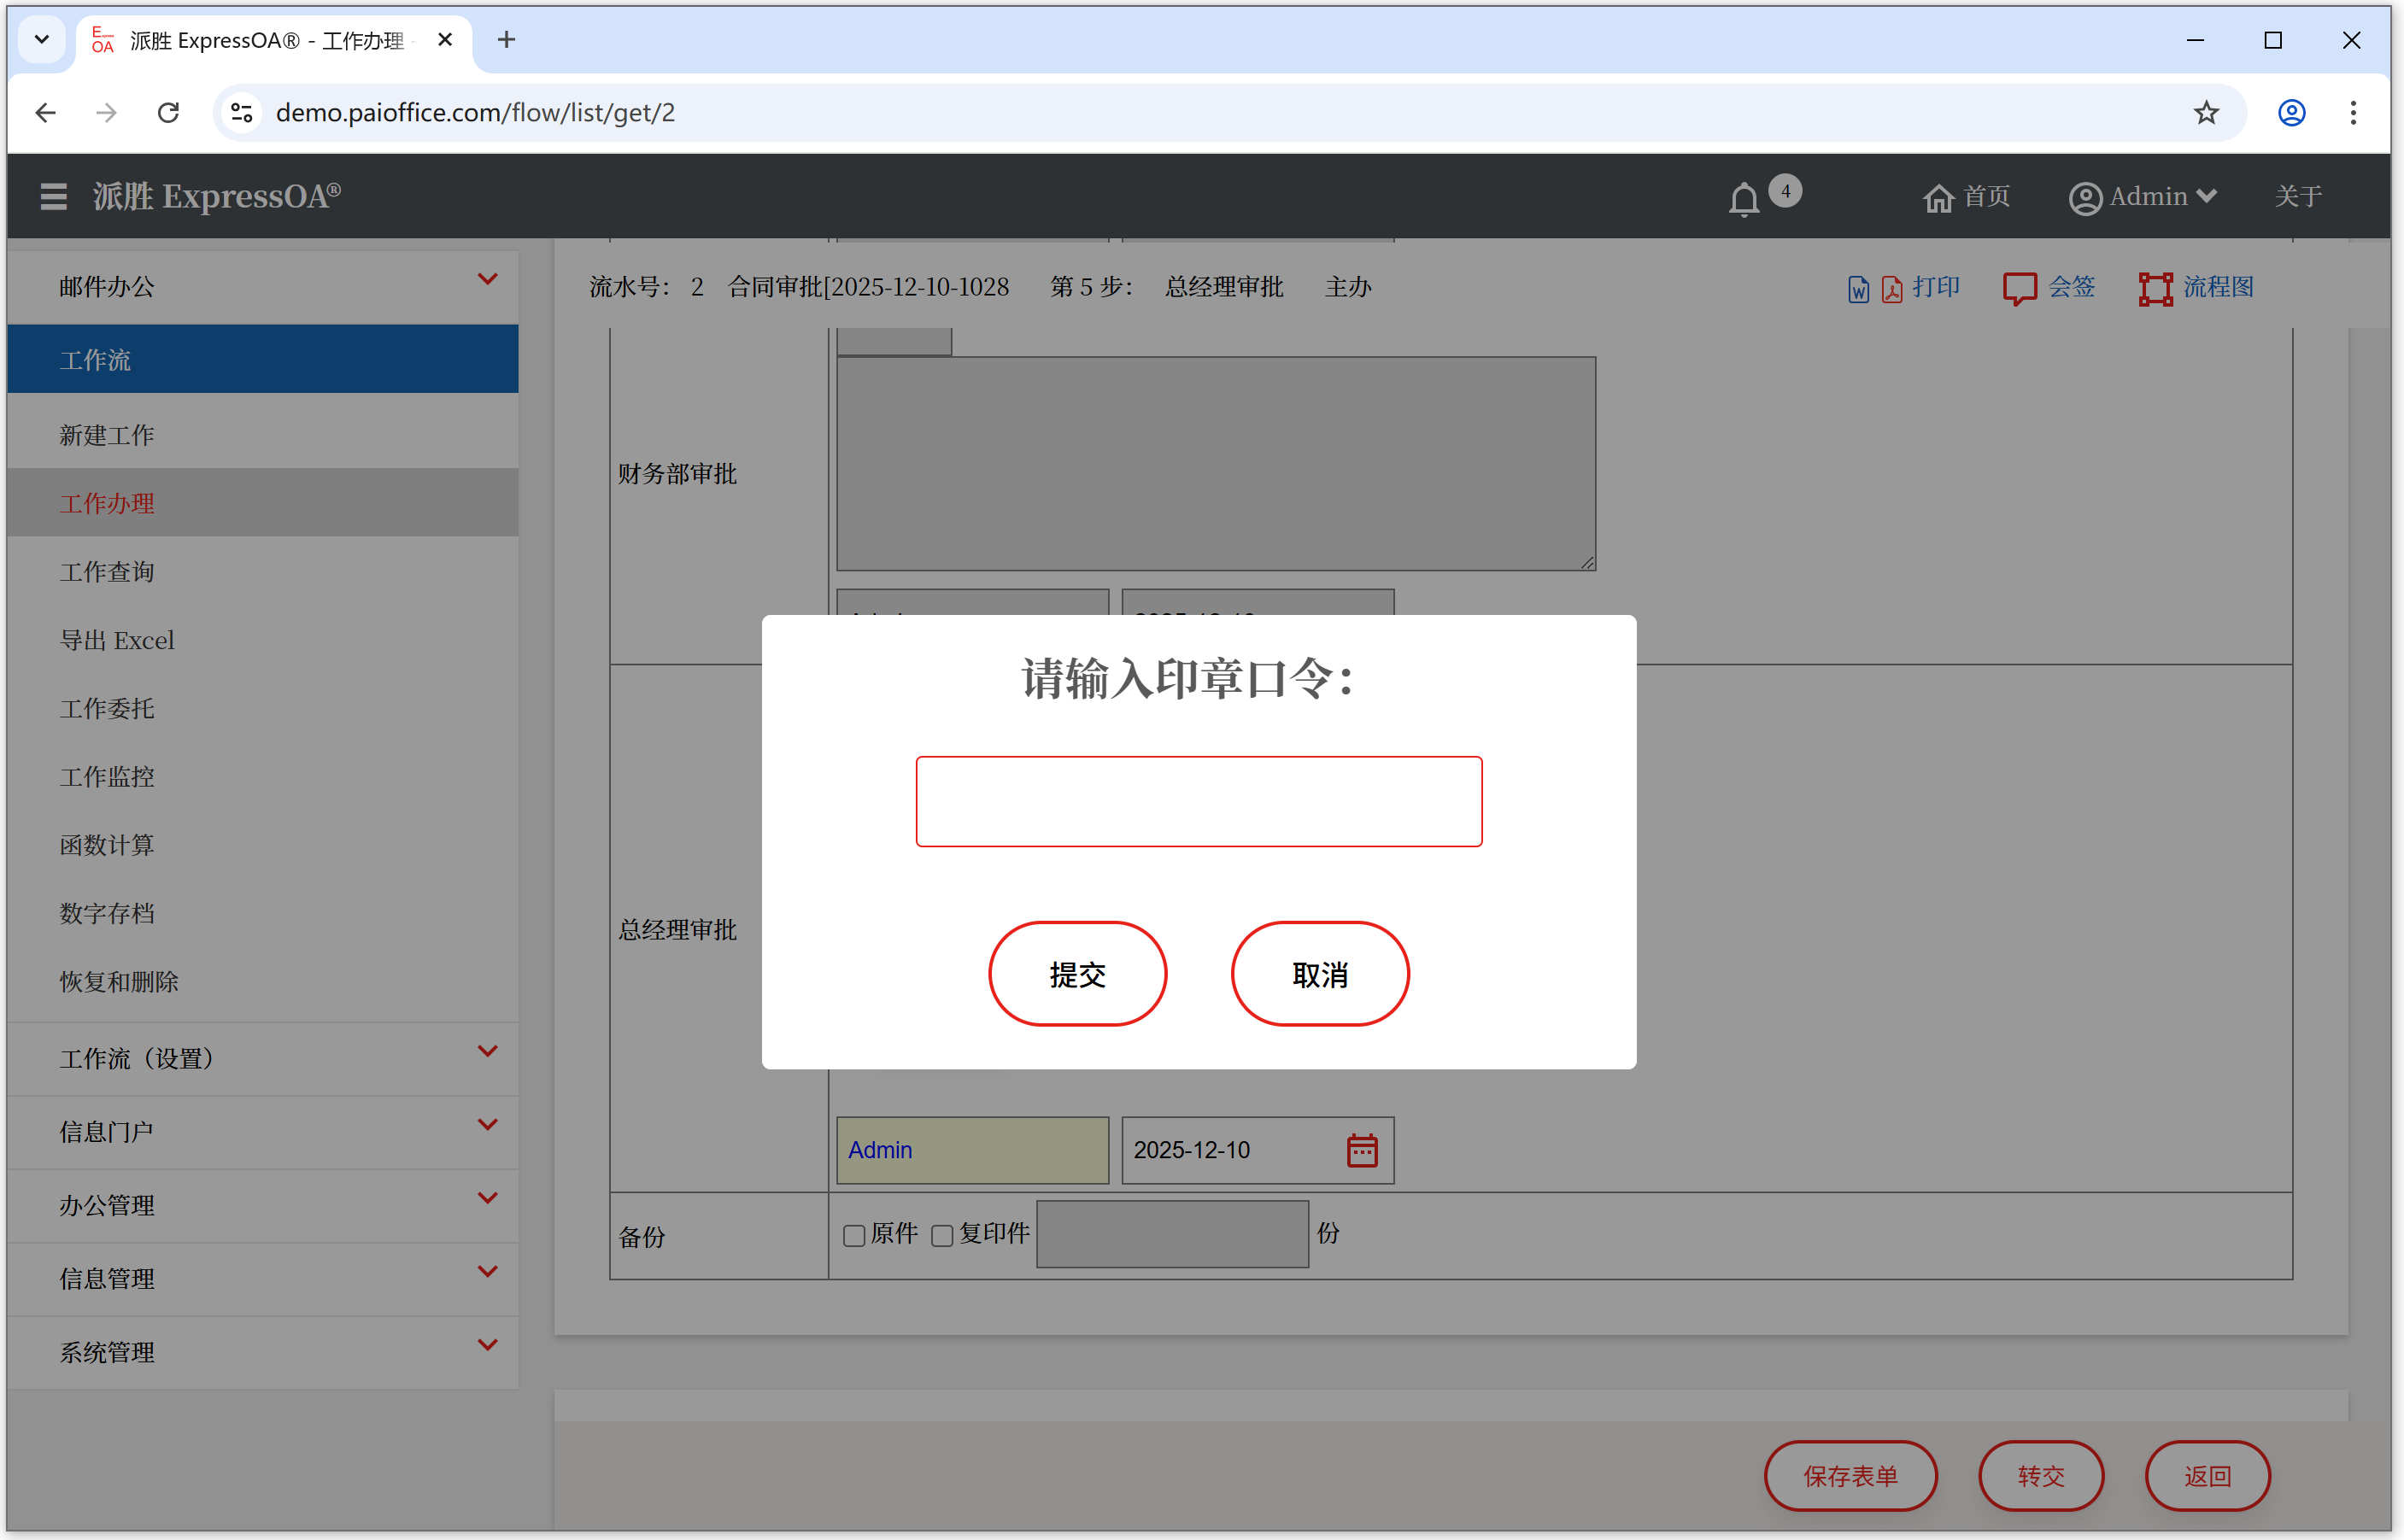This screenshot has height=1540, width=2404.
Task: Go to 首页 home icon
Action: click(1938, 197)
